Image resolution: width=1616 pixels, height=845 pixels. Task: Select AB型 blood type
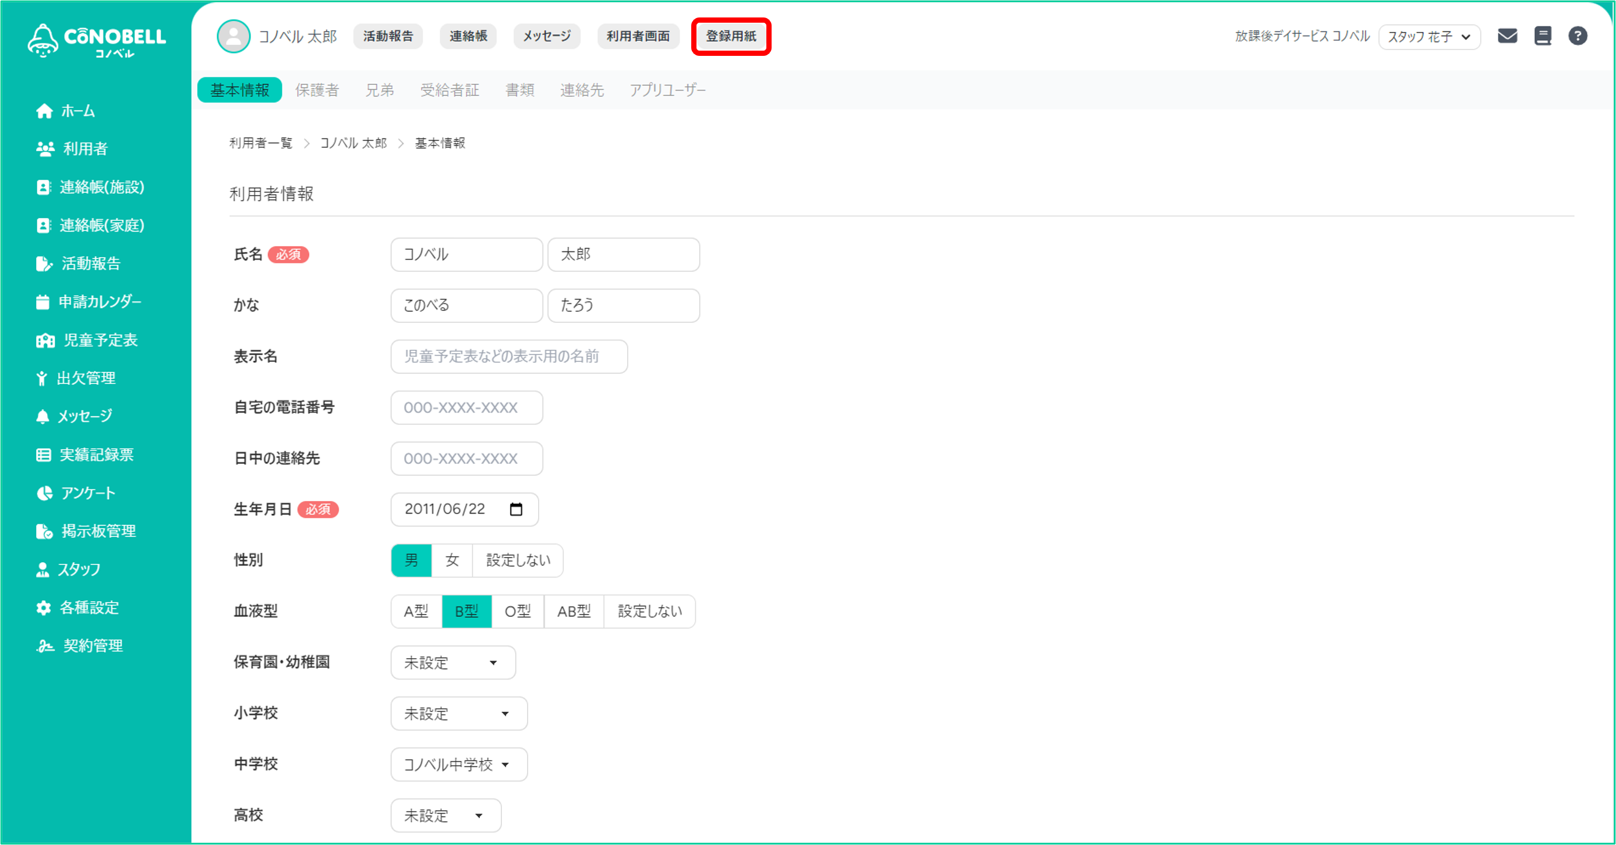[574, 611]
